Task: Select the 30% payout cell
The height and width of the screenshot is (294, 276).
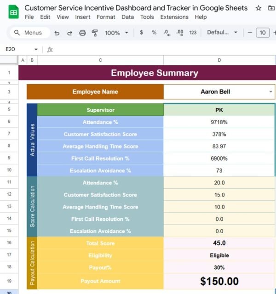Action: pos(219,267)
